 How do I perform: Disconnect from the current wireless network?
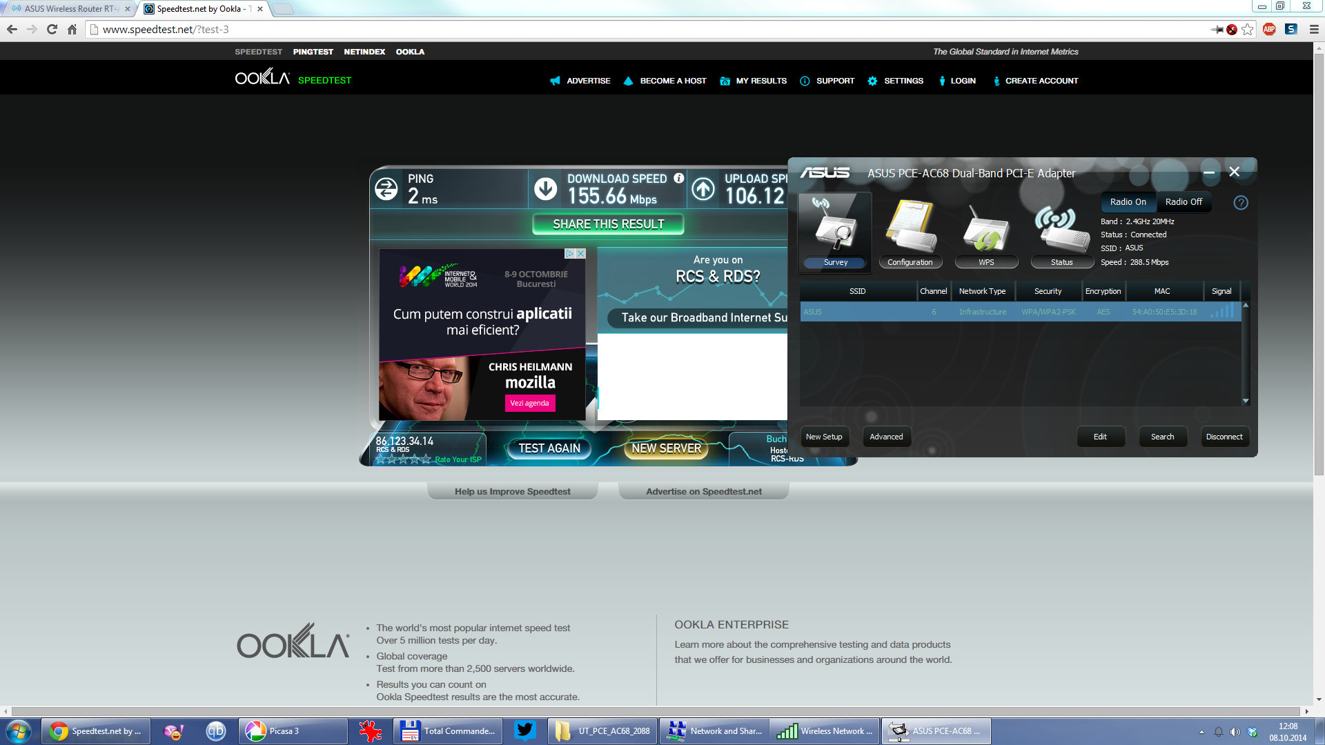[1224, 437]
